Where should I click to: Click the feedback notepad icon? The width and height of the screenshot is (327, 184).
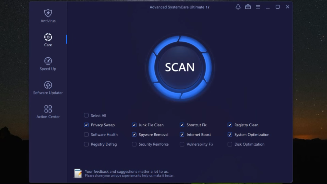tap(78, 173)
